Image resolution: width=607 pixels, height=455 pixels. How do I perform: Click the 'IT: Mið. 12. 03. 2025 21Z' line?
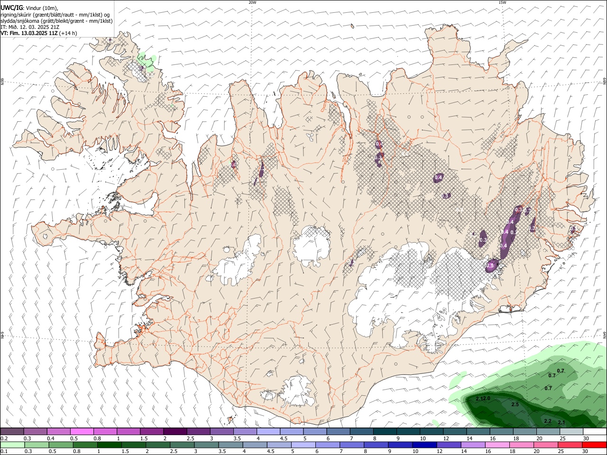[x=30, y=27]
